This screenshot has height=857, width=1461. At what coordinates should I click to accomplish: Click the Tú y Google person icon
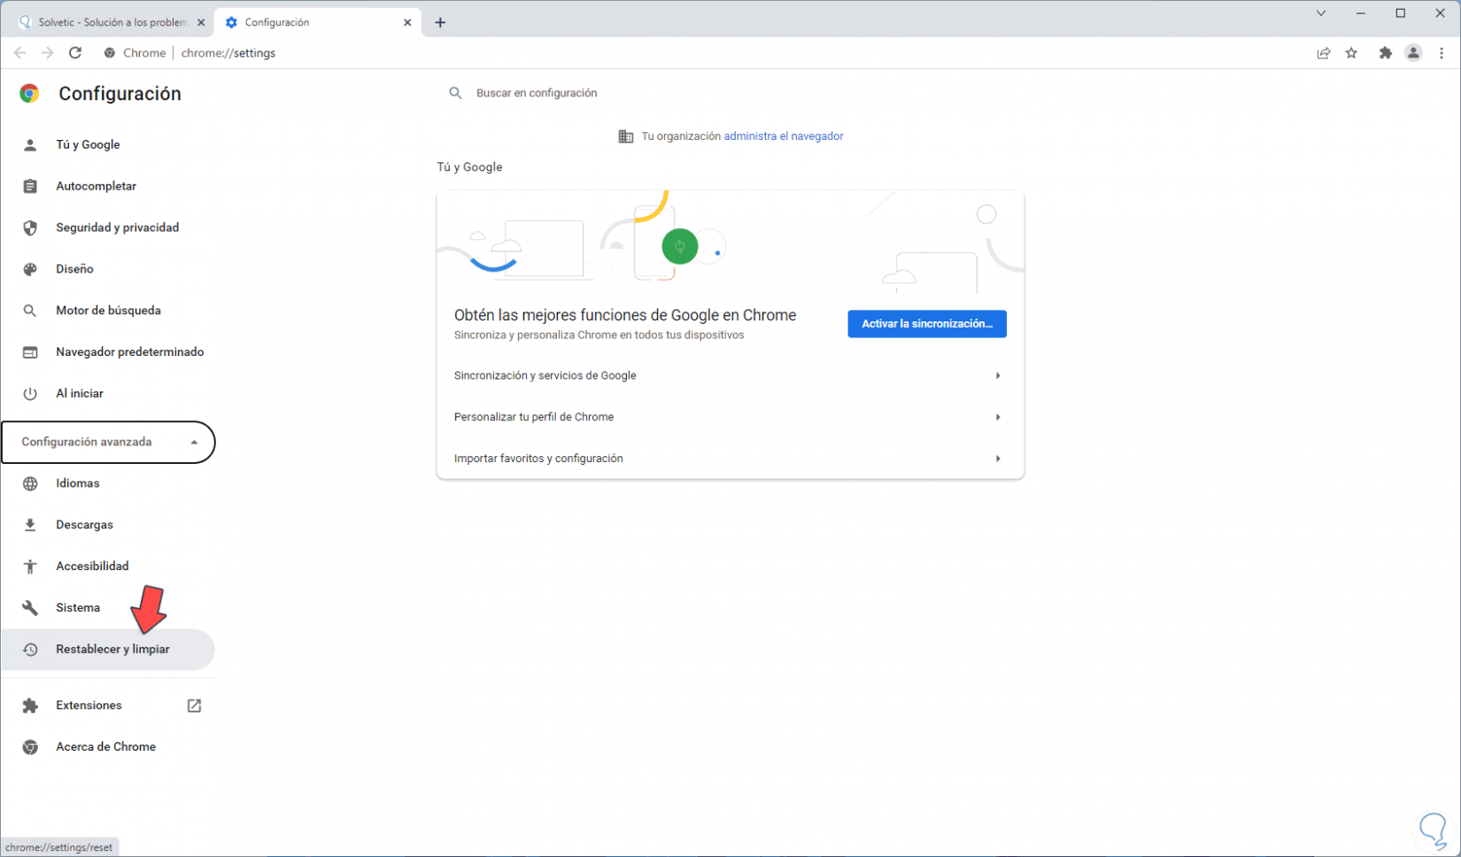pyautogui.click(x=30, y=145)
